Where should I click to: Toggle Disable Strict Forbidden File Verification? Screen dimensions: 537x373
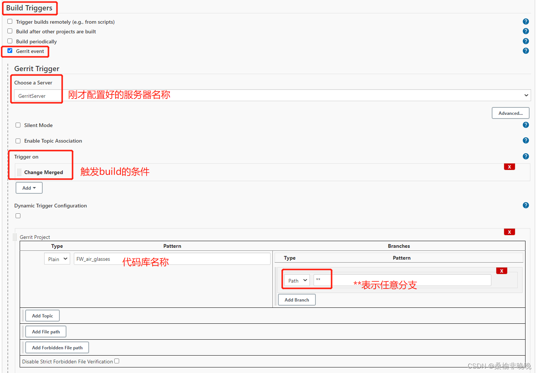pyautogui.click(x=117, y=361)
